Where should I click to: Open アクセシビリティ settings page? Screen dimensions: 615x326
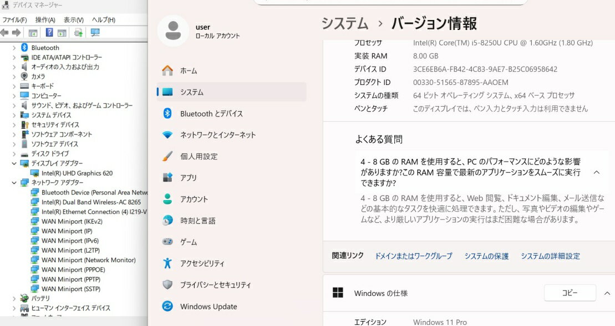tap(202, 264)
